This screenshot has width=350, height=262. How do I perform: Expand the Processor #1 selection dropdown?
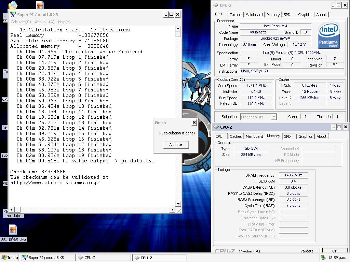tap(274, 117)
